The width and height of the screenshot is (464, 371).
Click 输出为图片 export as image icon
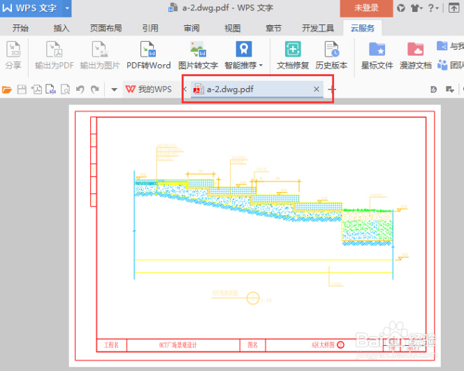pos(100,55)
